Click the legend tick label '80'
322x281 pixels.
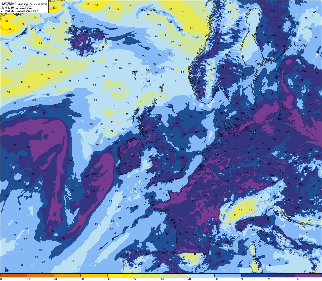coord(216,279)
